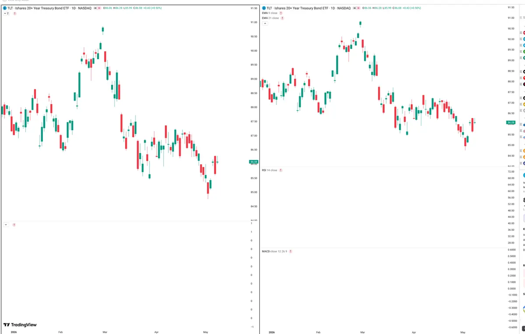Click the blue TLT info icon in right chart
525x334 pixels.
pos(264,8)
